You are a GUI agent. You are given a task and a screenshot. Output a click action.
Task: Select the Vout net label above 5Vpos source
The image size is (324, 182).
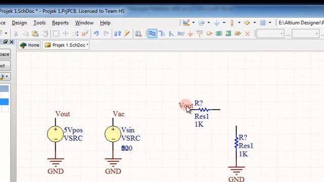click(x=63, y=114)
